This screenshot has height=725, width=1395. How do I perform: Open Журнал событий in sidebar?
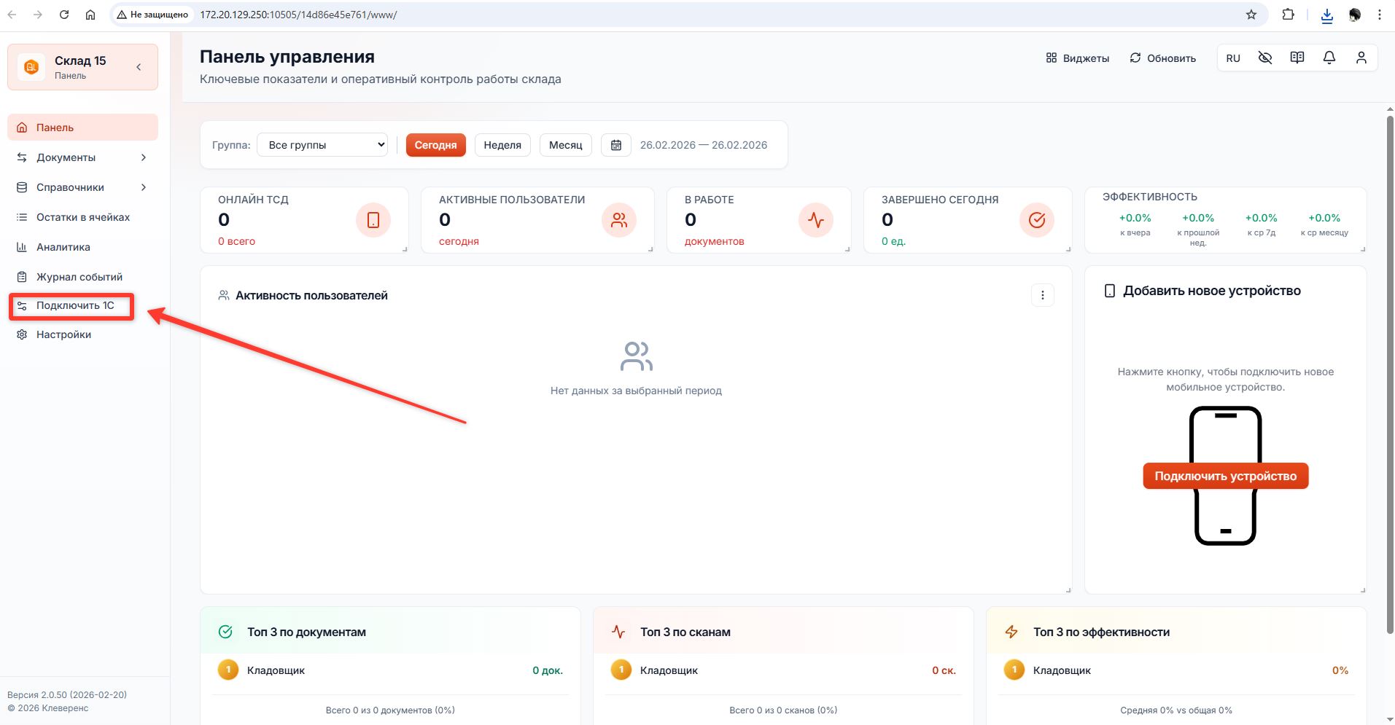(x=82, y=277)
